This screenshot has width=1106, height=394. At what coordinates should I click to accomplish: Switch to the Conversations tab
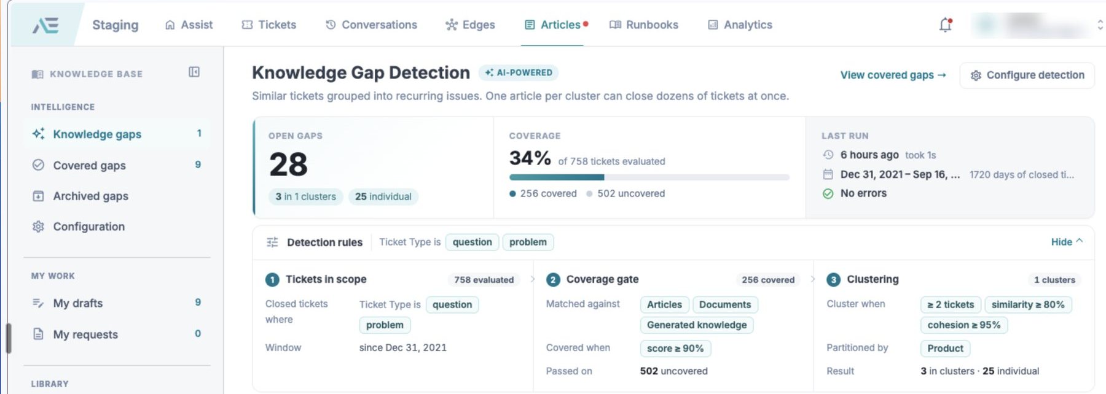371,25
